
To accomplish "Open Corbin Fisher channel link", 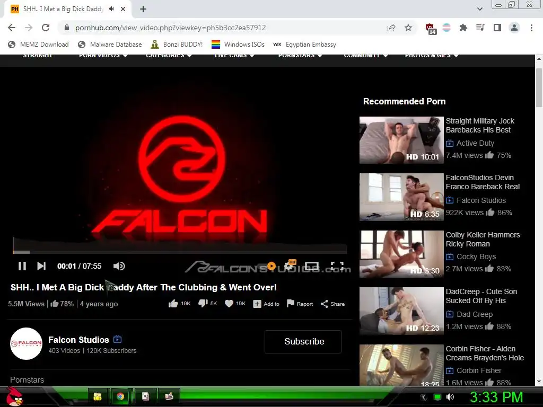I will coord(479,370).
